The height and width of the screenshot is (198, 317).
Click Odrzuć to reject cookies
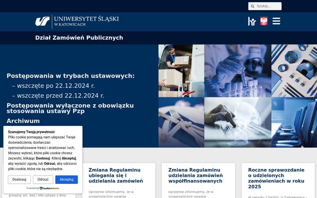pos(43,180)
